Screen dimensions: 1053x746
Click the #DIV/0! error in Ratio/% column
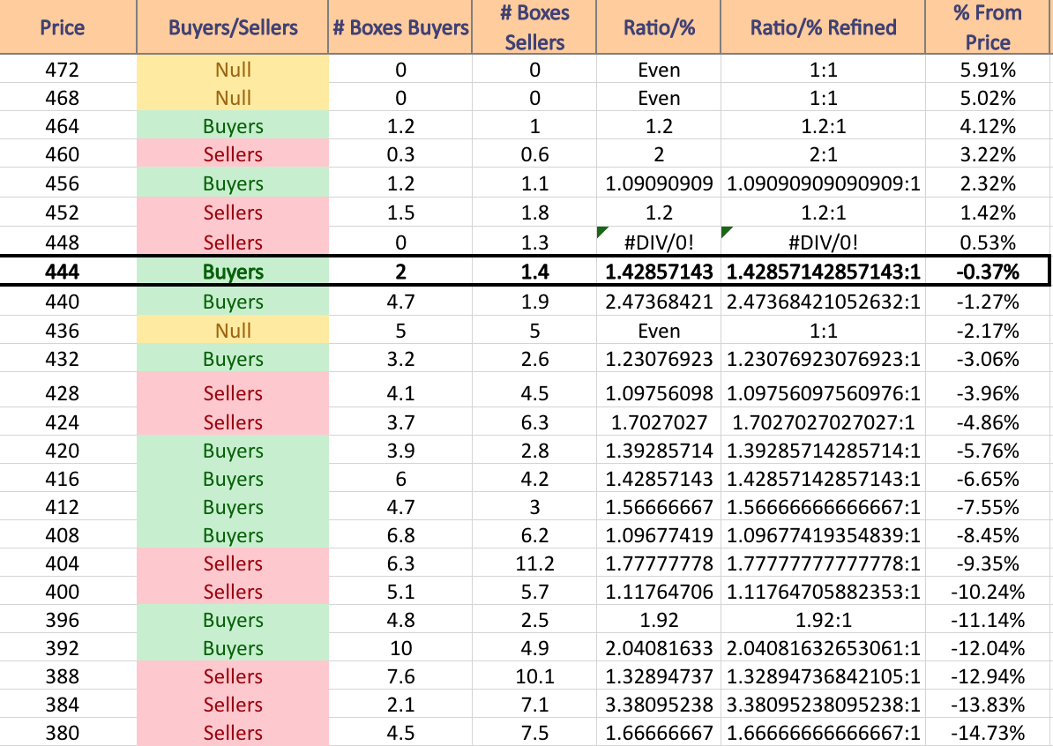pos(659,242)
